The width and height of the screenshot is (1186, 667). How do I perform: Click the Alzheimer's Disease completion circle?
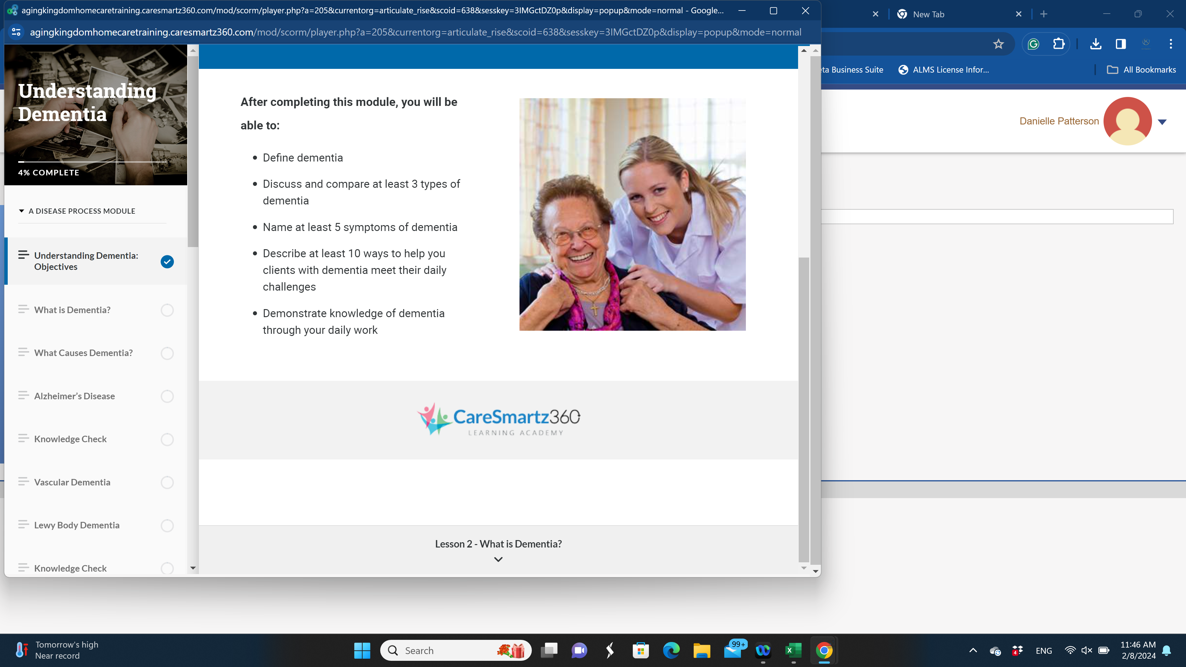pyautogui.click(x=167, y=396)
